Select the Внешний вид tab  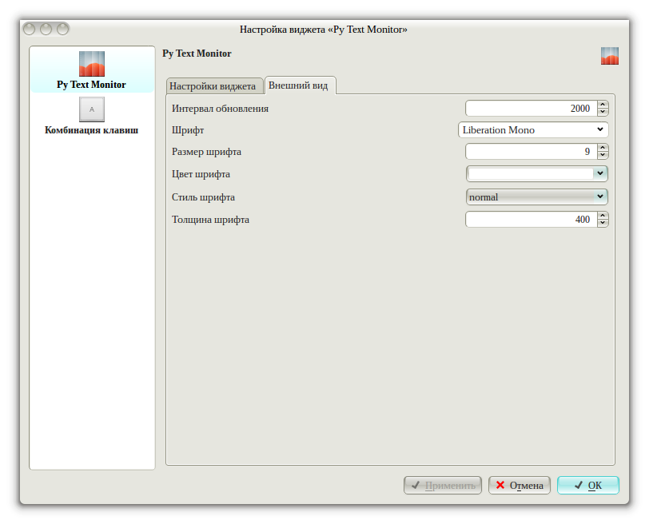298,85
